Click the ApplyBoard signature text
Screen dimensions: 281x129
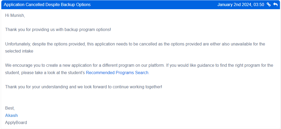[x=16, y=123]
